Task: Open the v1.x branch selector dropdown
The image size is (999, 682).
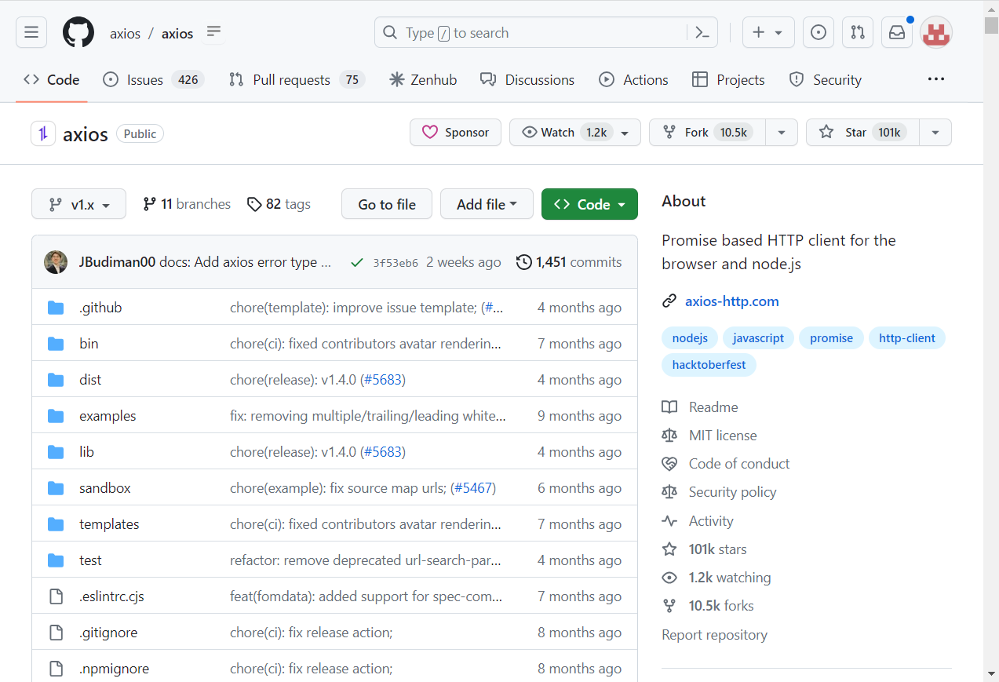Action: (x=78, y=204)
